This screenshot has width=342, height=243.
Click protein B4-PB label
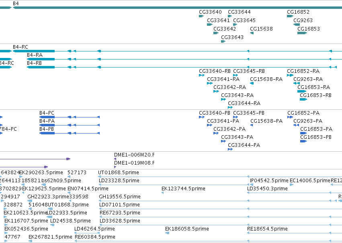pyautogui.click(x=47, y=129)
